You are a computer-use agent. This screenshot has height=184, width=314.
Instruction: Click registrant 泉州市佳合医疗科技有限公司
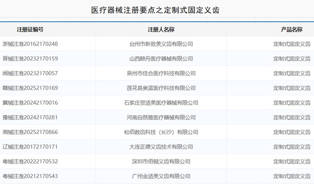161,73
